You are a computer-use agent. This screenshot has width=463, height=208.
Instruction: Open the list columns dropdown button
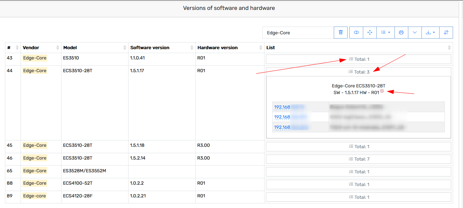click(385, 33)
